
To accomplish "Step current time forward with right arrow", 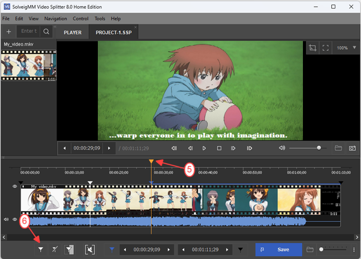I will click(109, 148).
